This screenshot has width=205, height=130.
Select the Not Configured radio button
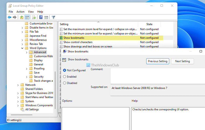click(64, 70)
